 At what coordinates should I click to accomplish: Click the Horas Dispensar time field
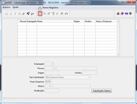pos(48,82)
